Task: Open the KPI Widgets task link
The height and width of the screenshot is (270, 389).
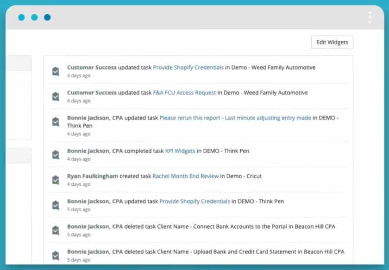Action: (x=180, y=151)
